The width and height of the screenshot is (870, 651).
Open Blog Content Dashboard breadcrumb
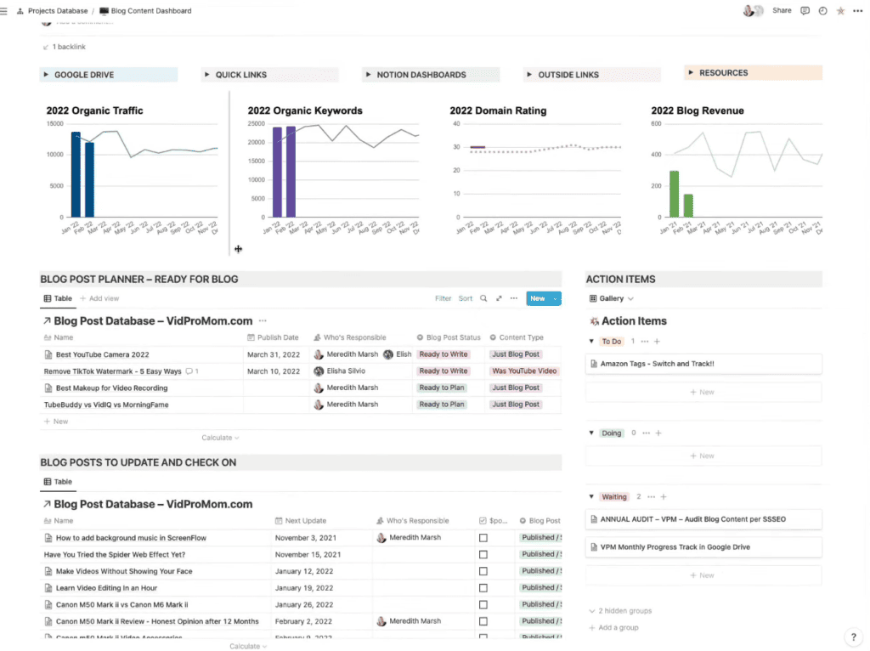click(x=151, y=11)
